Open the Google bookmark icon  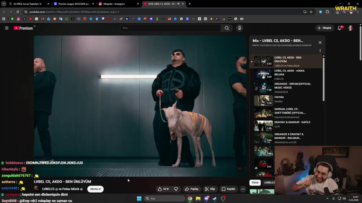[36, 19]
